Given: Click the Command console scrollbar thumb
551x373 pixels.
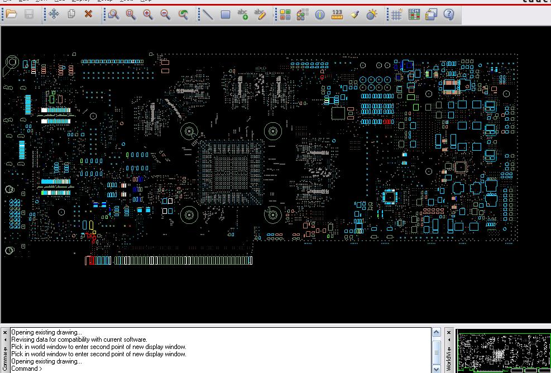Looking at the screenshot, I should (437, 352).
